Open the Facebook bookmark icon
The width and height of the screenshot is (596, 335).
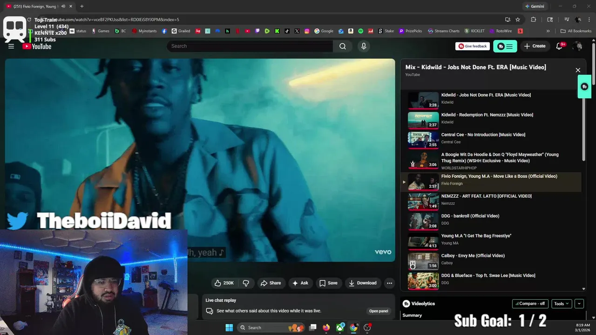click(164, 31)
